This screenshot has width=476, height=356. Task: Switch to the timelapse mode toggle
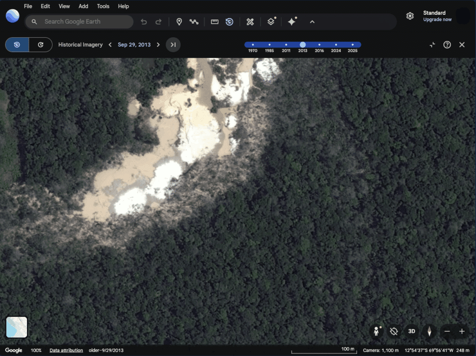(x=40, y=45)
